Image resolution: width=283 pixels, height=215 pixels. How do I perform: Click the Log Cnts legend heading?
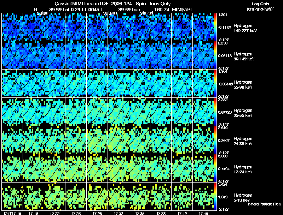[260, 4]
